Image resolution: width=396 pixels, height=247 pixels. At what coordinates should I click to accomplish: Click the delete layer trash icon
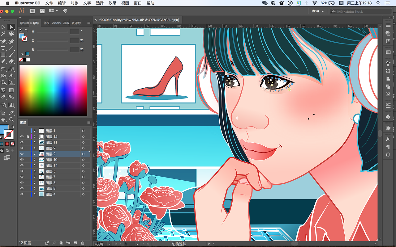[x=83, y=243]
